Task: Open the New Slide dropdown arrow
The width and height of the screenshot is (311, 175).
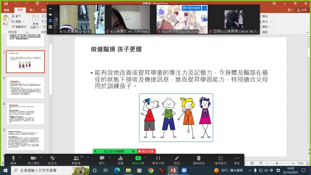Action: 40,27
